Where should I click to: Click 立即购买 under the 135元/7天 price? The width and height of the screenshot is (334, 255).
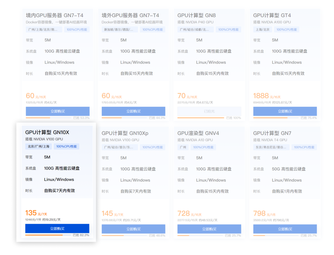point(57,229)
